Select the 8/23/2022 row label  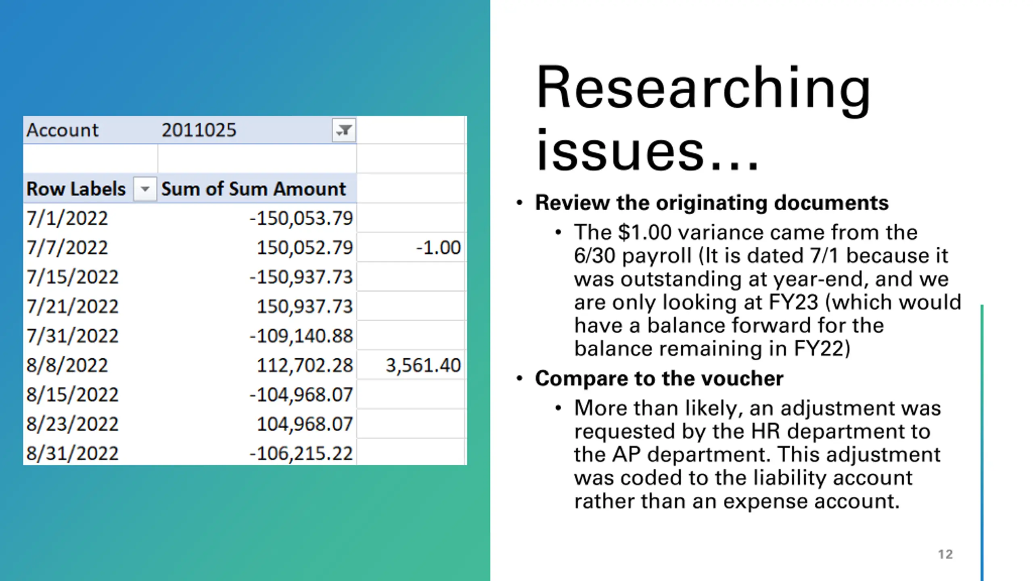pyautogui.click(x=72, y=424)
